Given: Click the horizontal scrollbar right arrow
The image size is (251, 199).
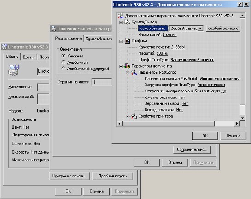Looking at the screenshot, I should pos(237,124).
